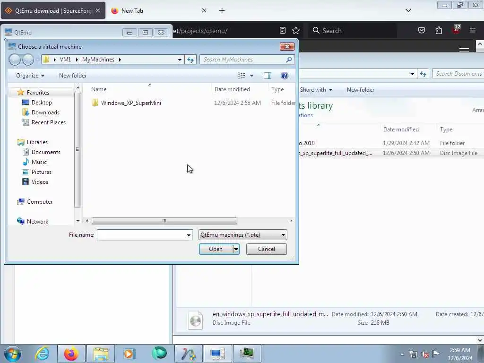Viewport: 484px width, 363px height.
Task: Open Windows Media Player from taskbar
Action: pyautogui.click(x=129, y=354)
